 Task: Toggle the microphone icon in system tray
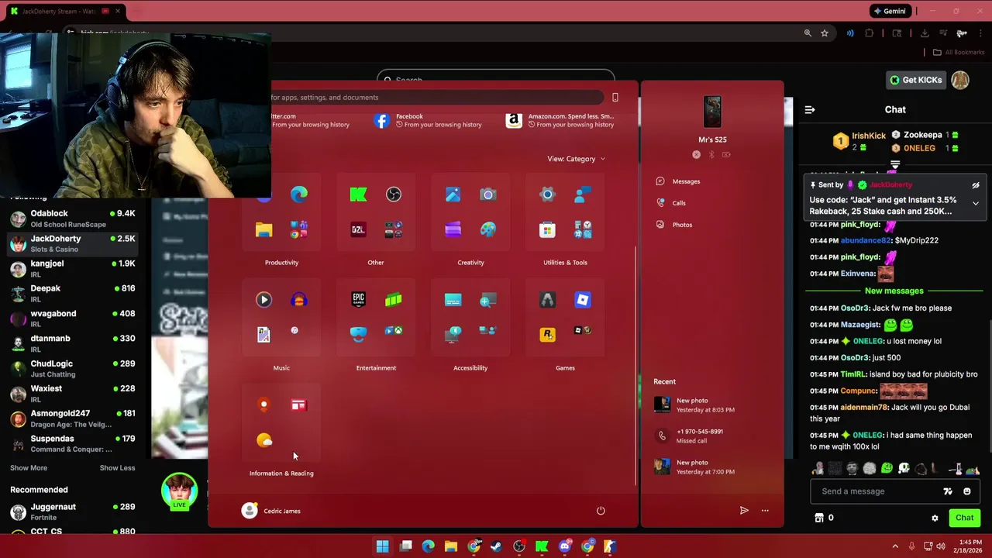click(911, 546)
